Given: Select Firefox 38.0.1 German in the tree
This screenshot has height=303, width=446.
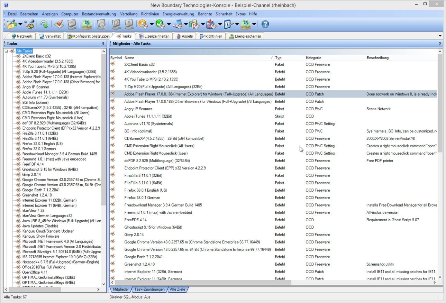Looking at the screenshot, I should [39, 149].
